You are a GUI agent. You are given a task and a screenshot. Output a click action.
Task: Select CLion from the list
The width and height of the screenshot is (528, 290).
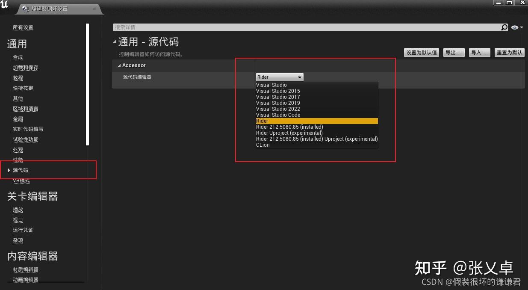(317, 145)
